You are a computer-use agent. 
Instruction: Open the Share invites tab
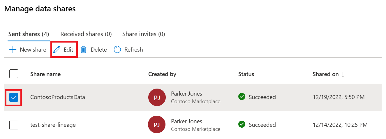144,34
